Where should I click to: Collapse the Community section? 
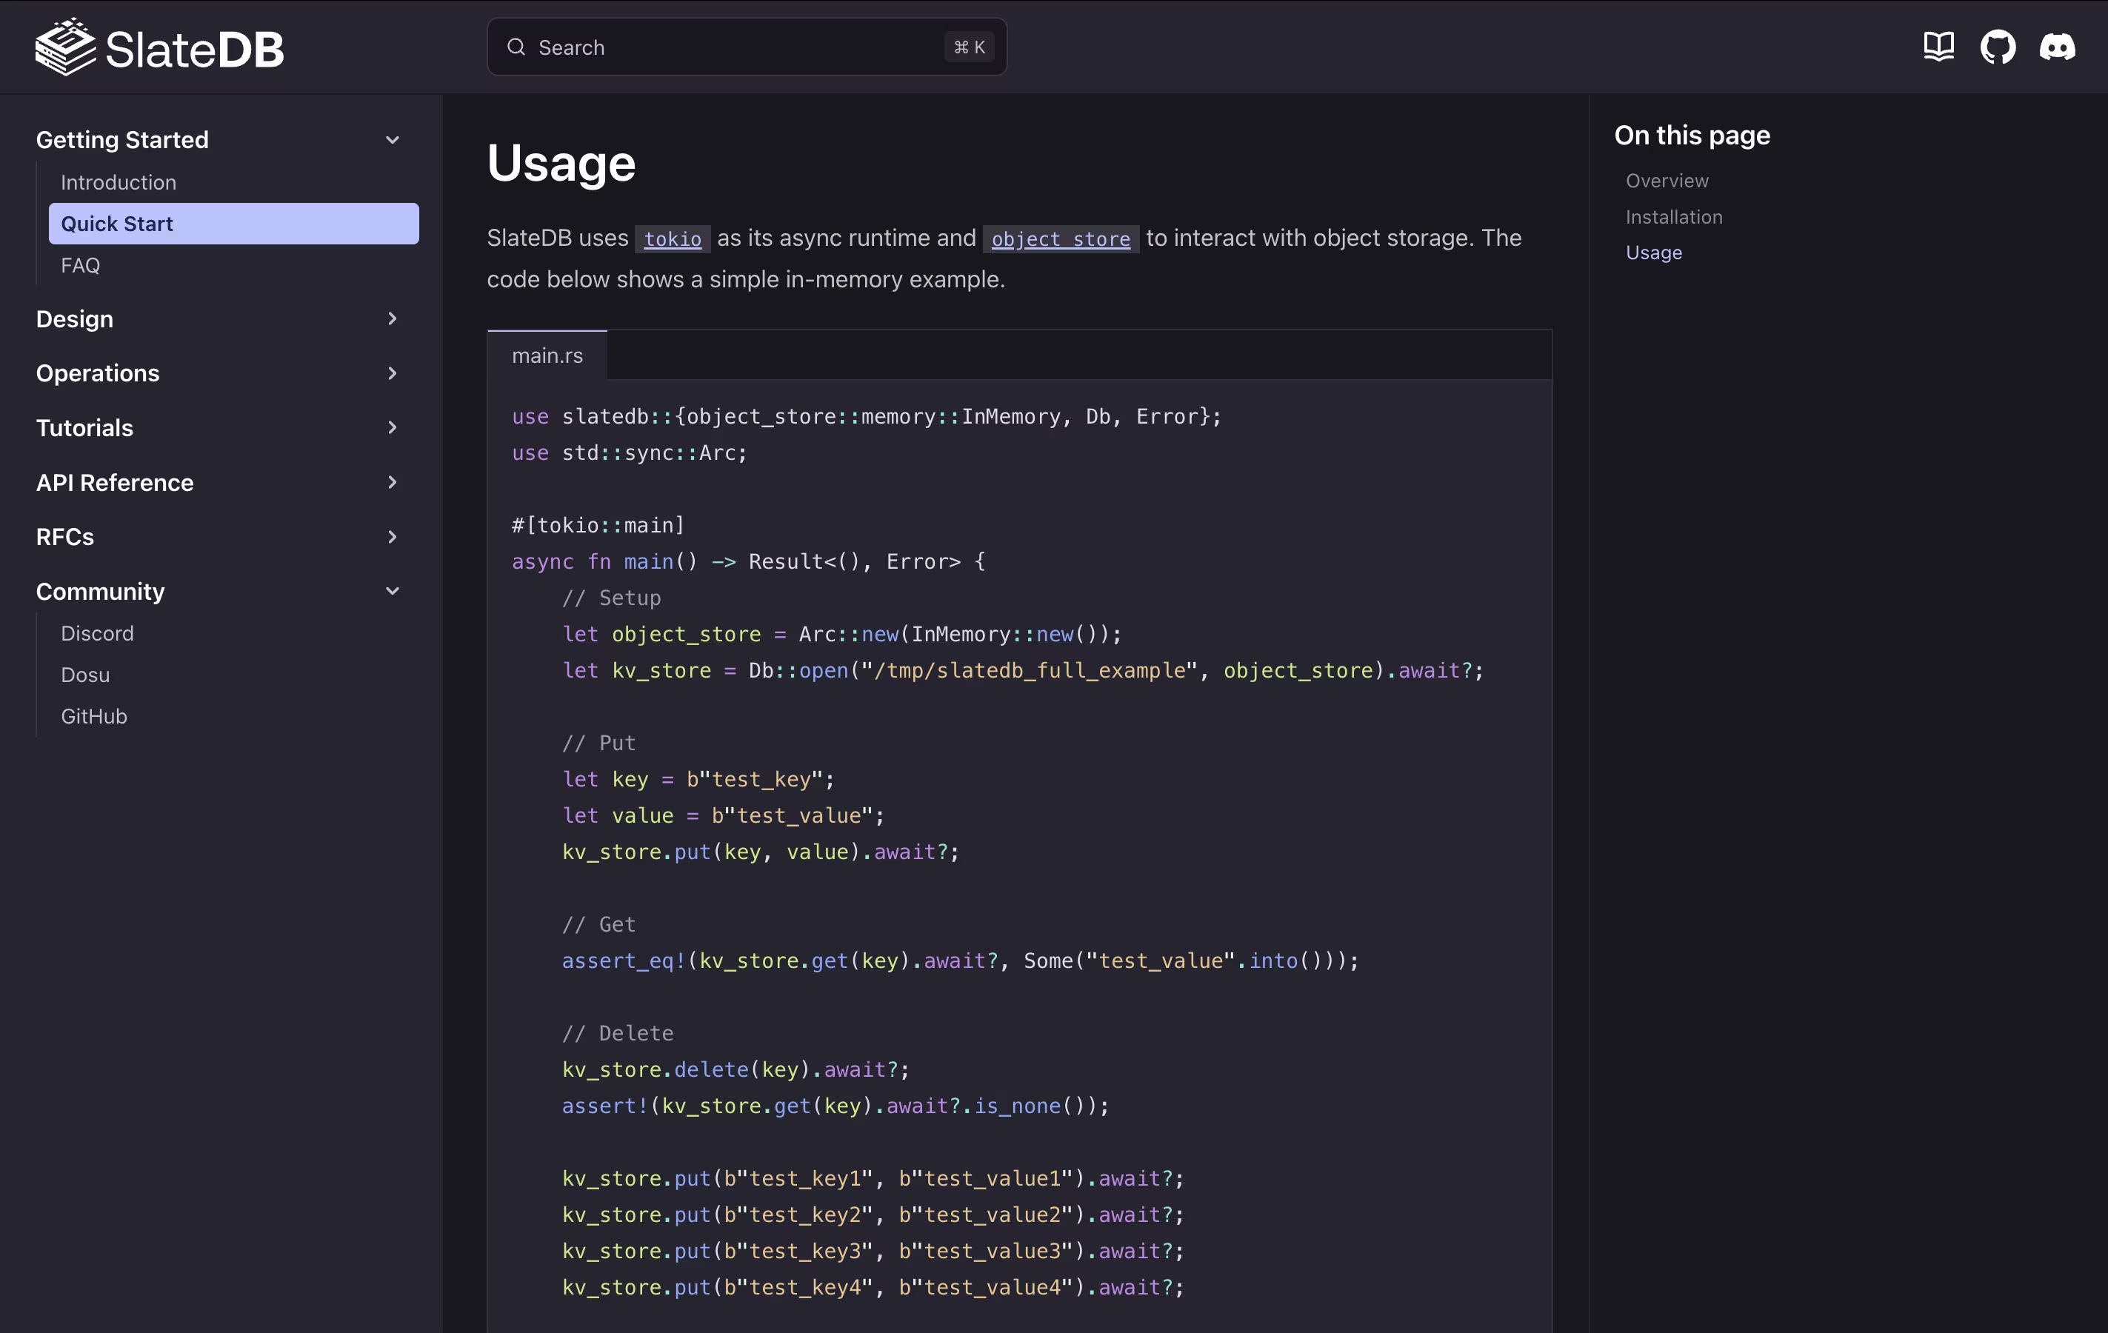pyautogui.click(x=392, y=592)
